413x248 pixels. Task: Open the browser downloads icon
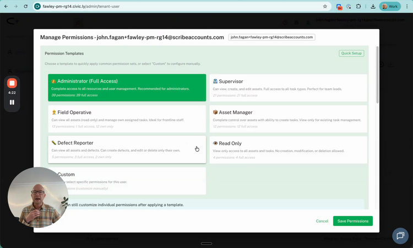373,6
